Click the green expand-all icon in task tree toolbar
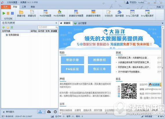This screenshot has width=165, height=119. [12, 27]
